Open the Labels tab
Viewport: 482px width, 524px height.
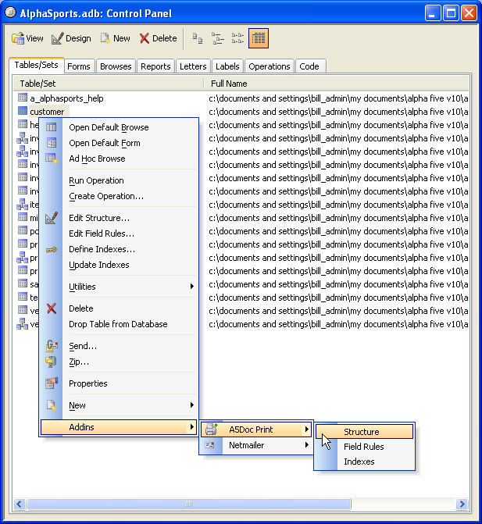coord(227,66)
